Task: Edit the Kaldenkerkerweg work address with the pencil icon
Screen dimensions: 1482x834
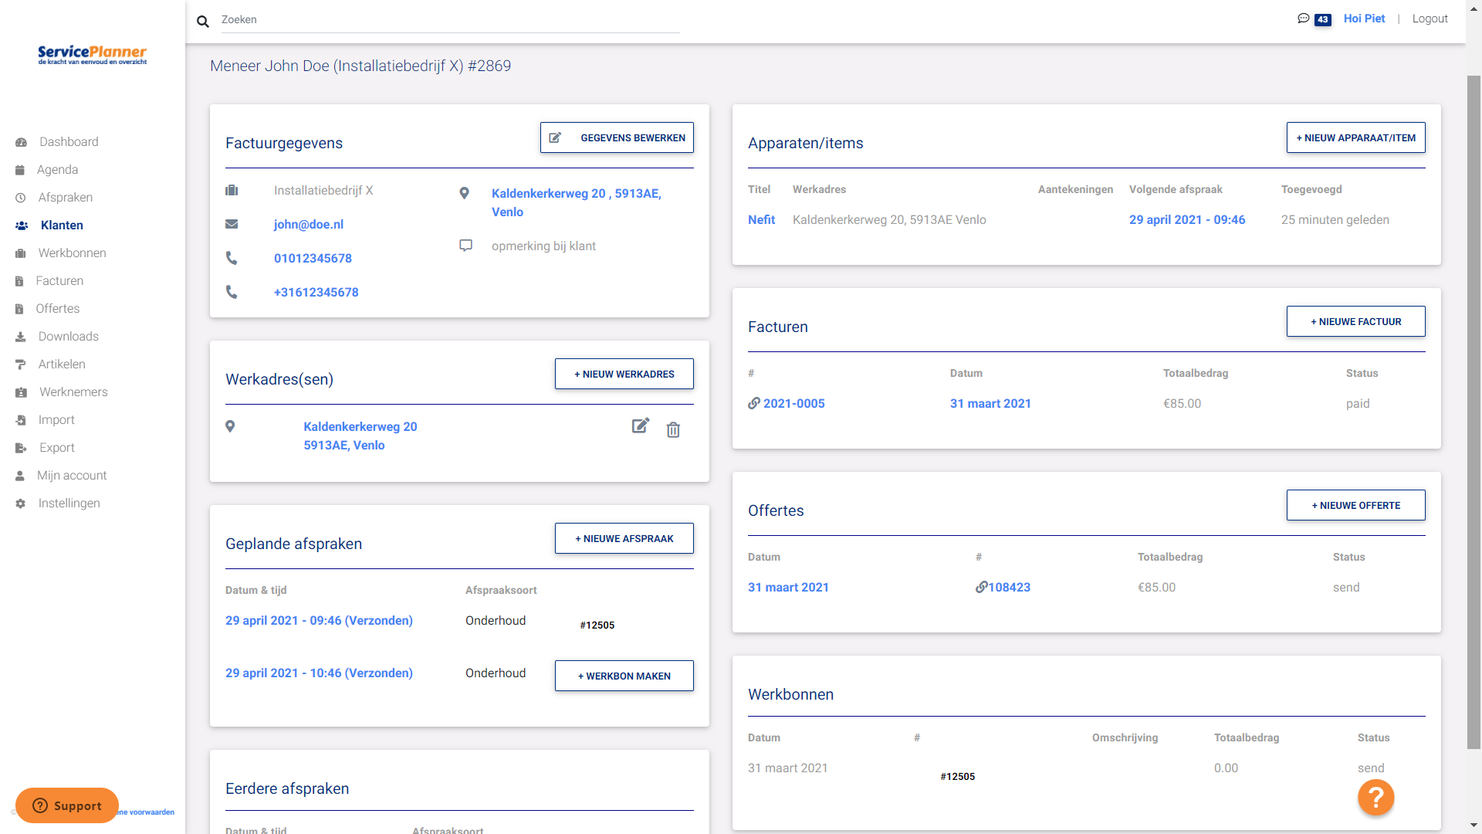Action: [x=640, y=426]
